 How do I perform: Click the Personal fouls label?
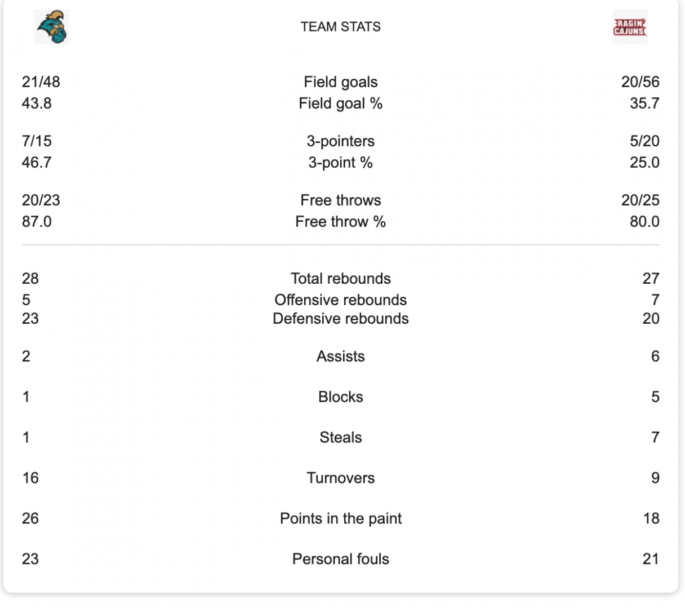[340, 559]
